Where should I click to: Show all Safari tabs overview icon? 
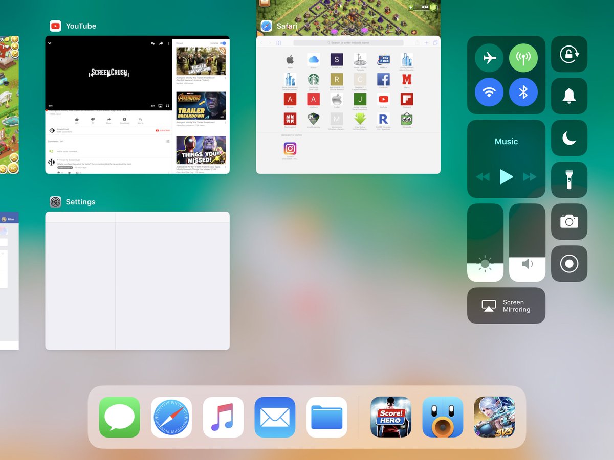coord(435,43)
